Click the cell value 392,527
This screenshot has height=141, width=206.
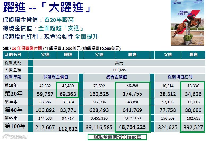(x=193, y=127)
